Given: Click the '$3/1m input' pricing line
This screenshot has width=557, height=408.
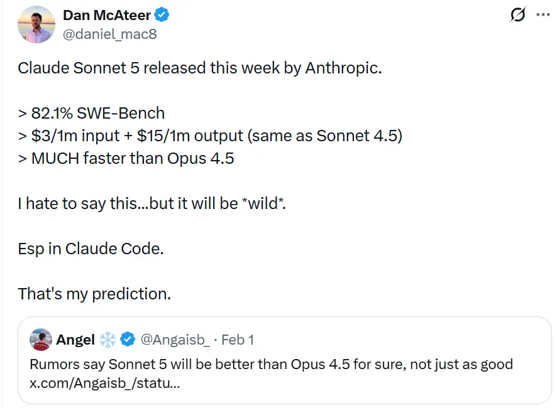Looking at the screenshot, I should point(209,136).
